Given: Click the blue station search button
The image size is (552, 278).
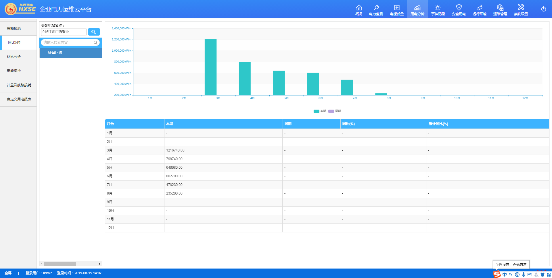Looking at the screenshot, I should click(x=94, y=32).
